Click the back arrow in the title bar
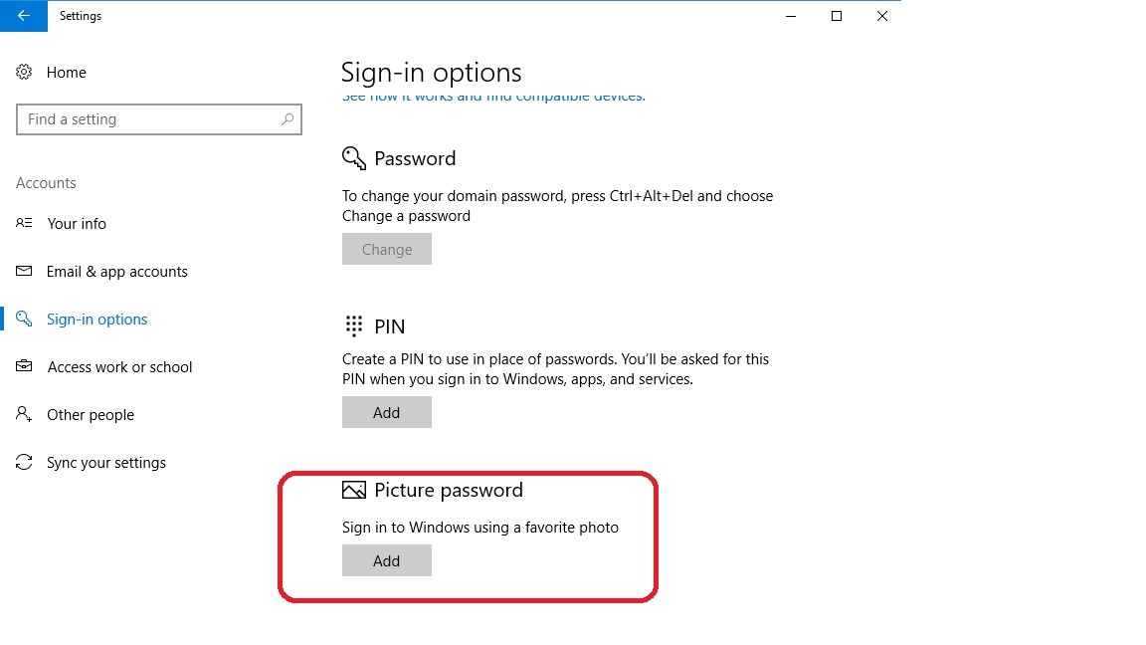 pos(22,16)
